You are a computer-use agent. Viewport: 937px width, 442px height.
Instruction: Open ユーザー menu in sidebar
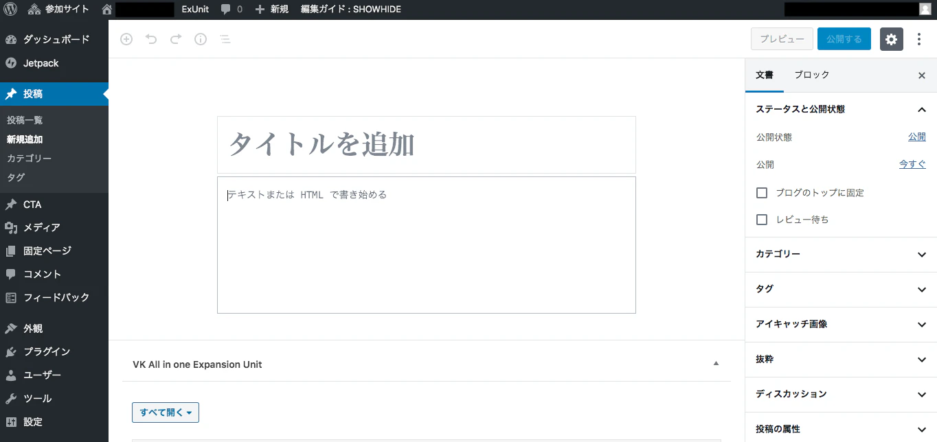tap(54, 375)
